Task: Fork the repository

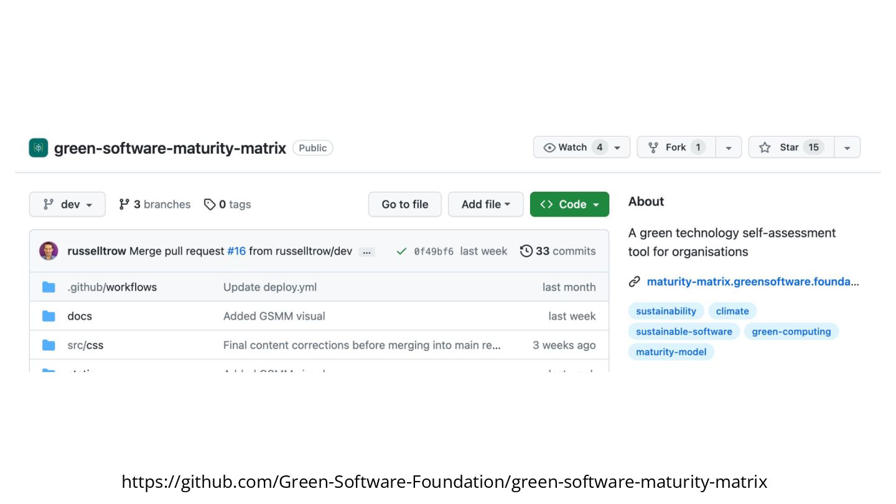Action: tap(676, 147)
